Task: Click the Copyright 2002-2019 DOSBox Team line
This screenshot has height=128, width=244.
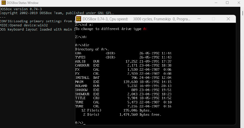Action: (57, 13)
